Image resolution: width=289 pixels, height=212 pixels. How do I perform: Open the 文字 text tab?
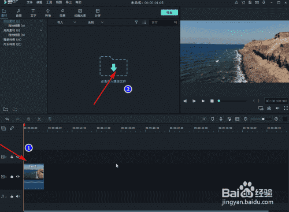tap(33, 13)
